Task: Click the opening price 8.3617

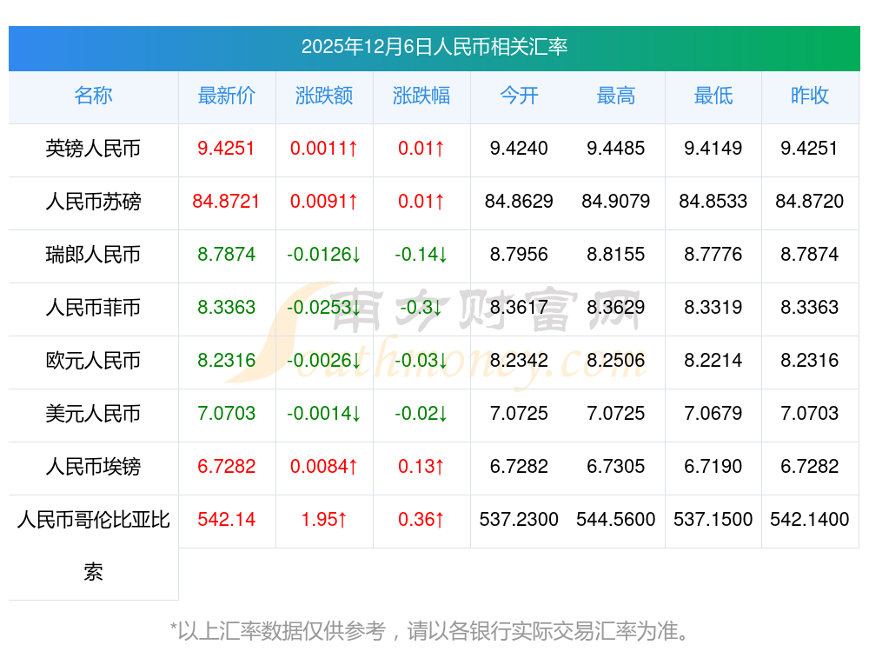Action: (x=519, y=307)
